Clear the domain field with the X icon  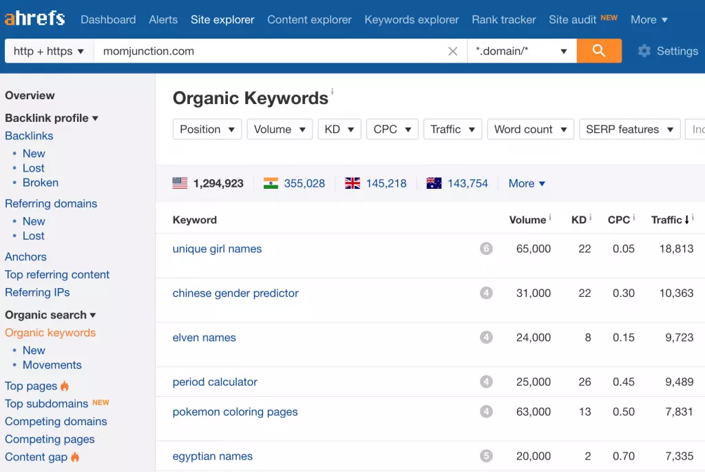click(453, 51)
